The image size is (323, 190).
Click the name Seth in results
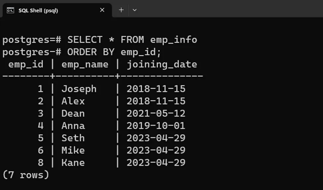point(73,138)
